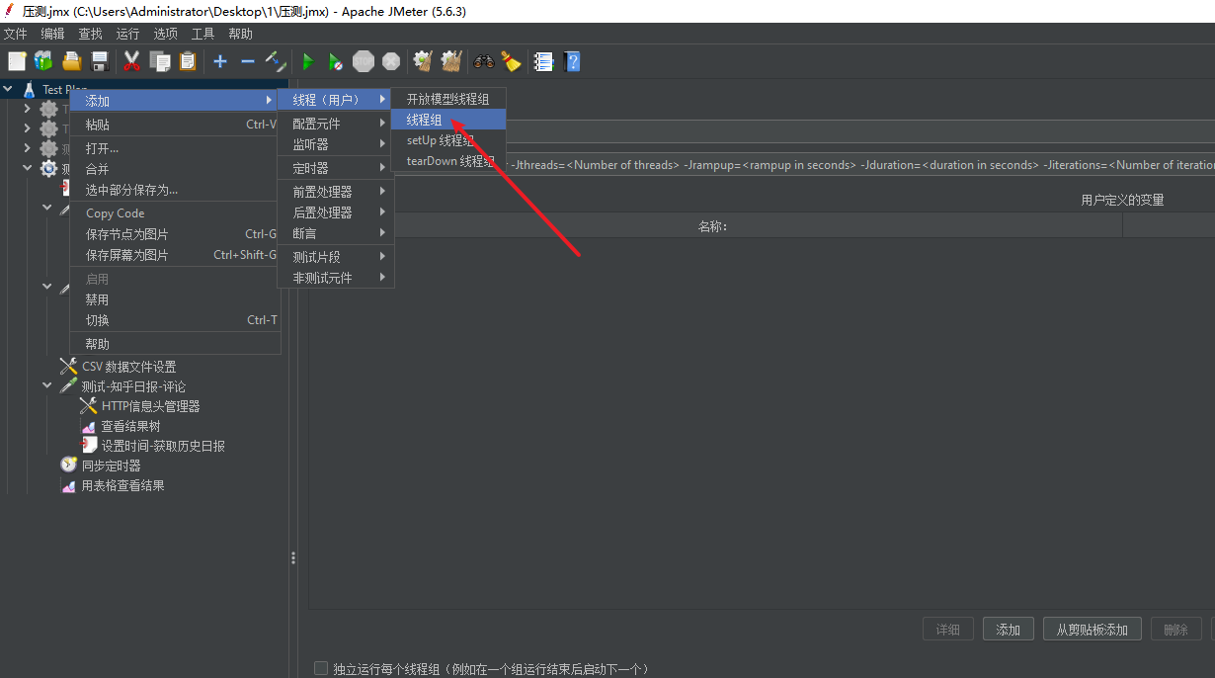Open the 后置处理器 submenu

coord(336,212)
